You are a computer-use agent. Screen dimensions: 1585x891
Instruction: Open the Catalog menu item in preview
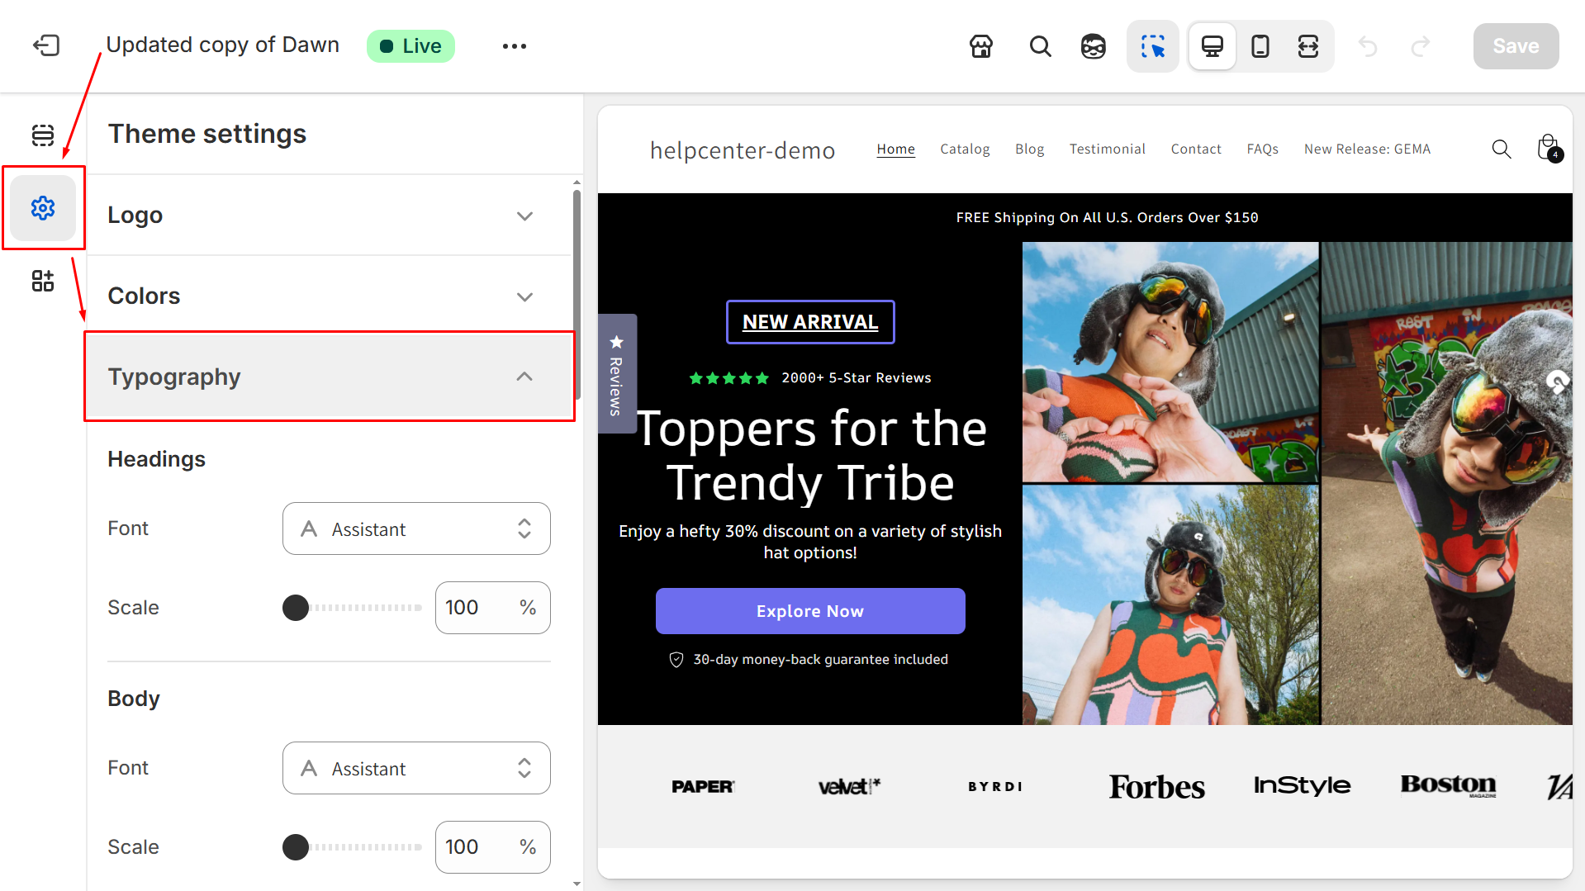pyautogui.click(x=965, y=149)
